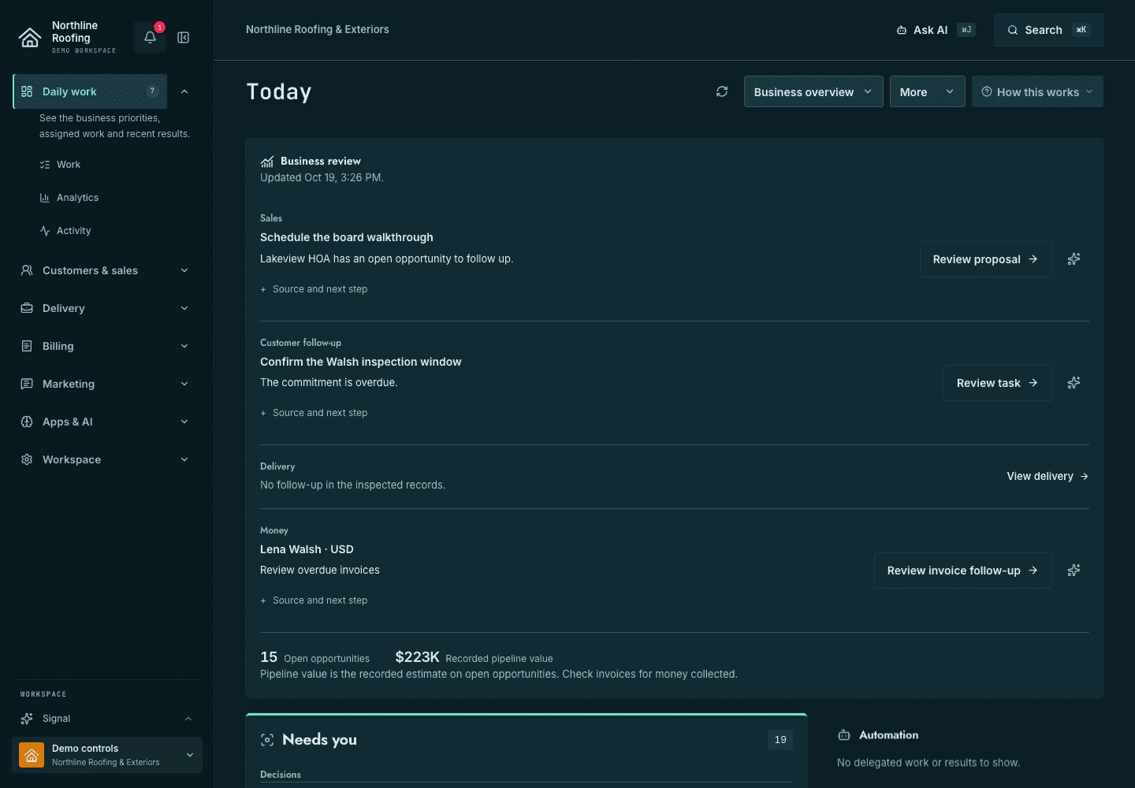Image resolution: width=1135 pixels, height=788 pixels.
Task: Expand the Apps & AI section chevron
Action: click(x=184, y=422)
